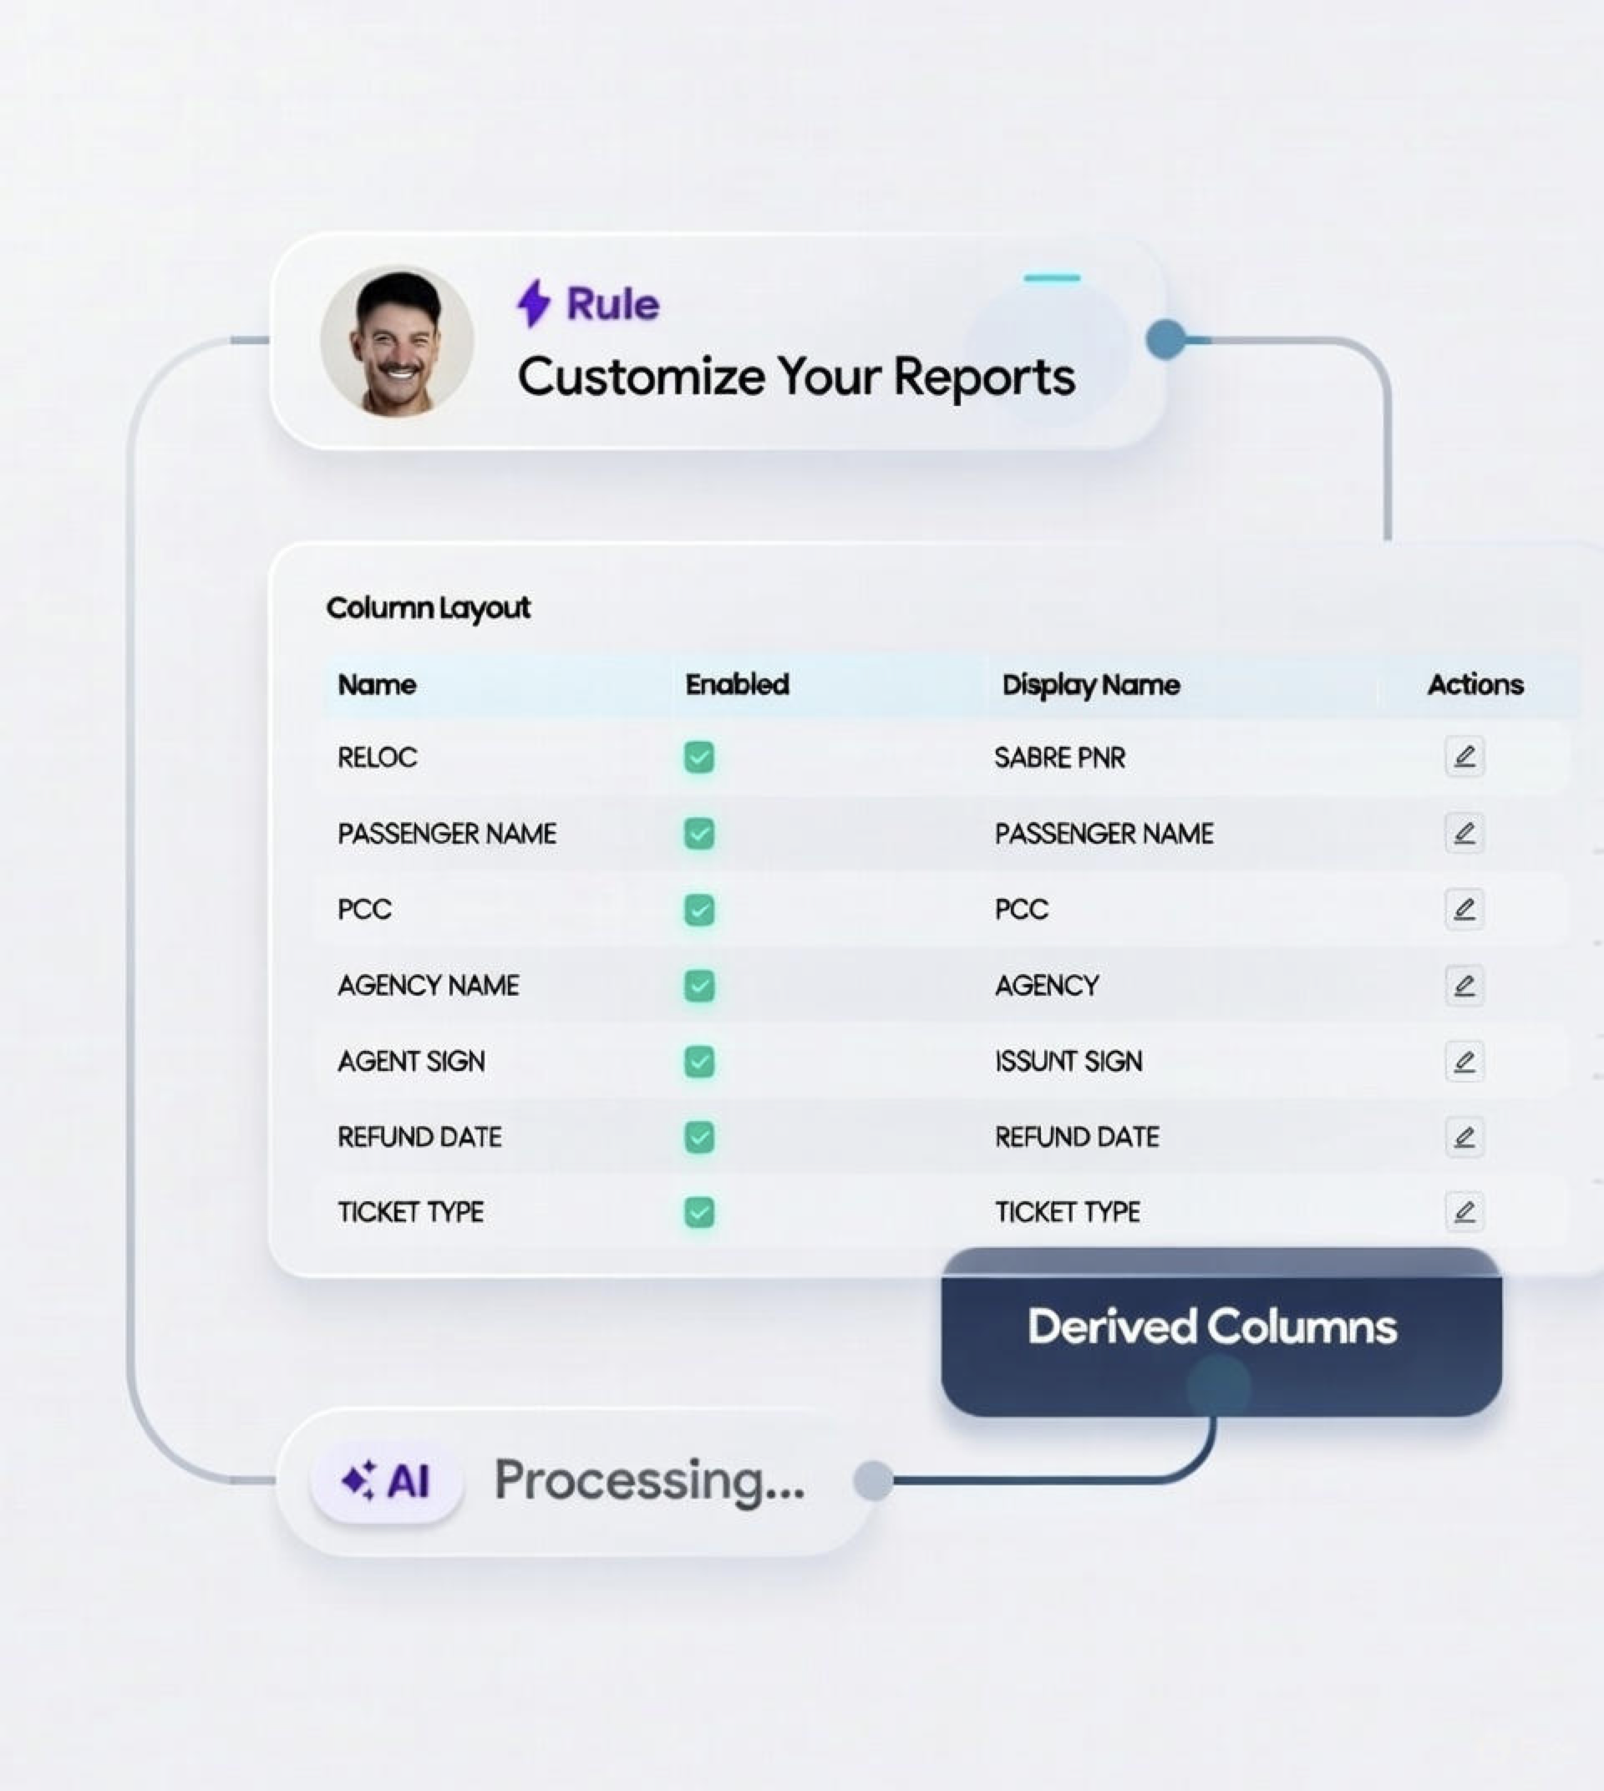1604x1791 pixels.
Task: Toggle the PCC enabled checkbox
Action: coord(699,910)
